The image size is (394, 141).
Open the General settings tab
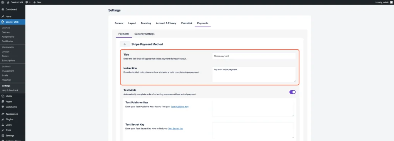119,23
